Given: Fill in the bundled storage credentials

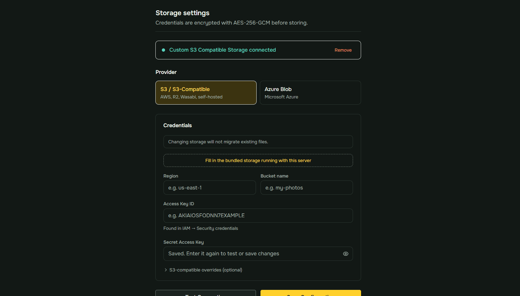Looking at the screenshot, I should click(x=258, y=160).
